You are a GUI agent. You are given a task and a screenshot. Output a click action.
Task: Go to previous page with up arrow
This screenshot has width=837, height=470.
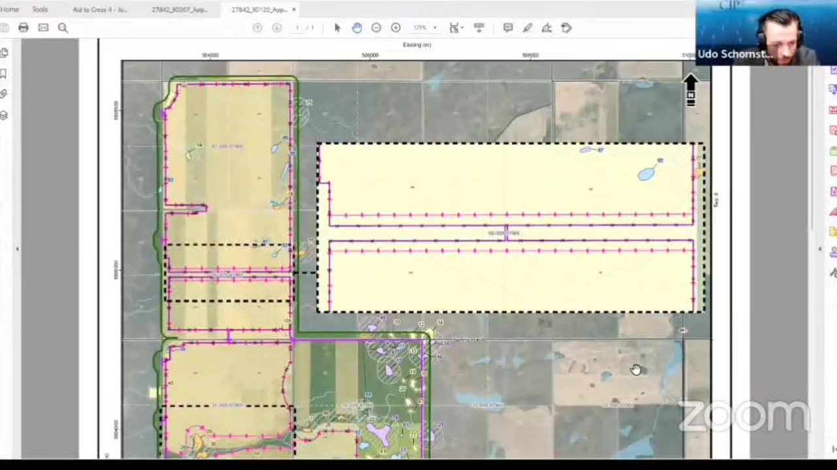pos(258,27)
